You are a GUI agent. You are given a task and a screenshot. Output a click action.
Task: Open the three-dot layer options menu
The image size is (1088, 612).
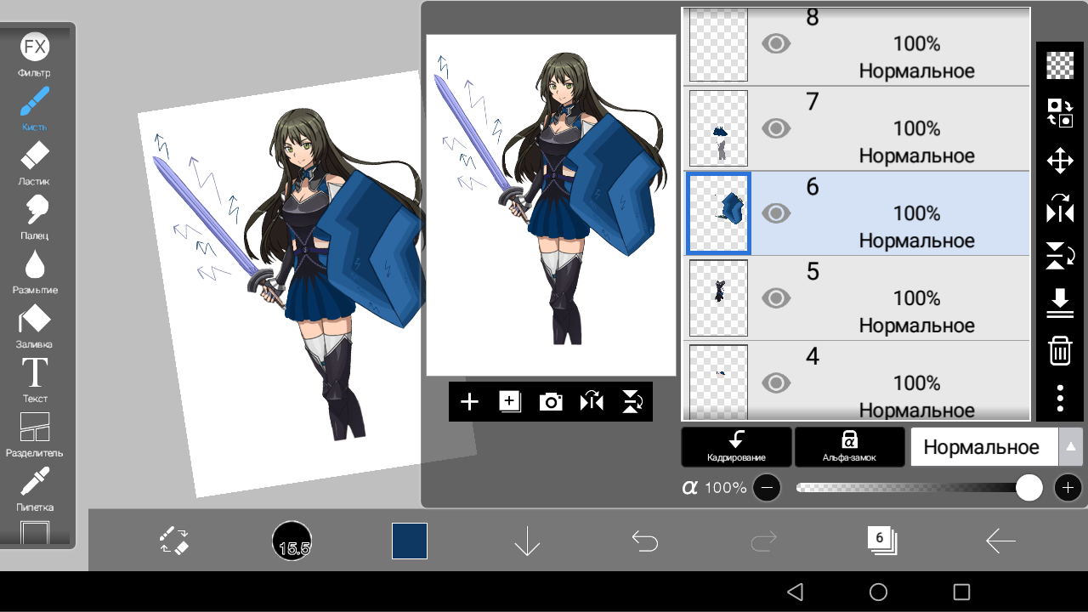coord(1059,398)
